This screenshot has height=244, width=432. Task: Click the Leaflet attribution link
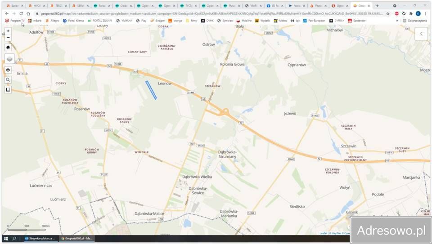tap(323, 233)
